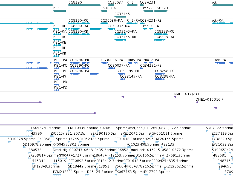Select the CG8298-RC transcript label

click(x=164, y=32)
